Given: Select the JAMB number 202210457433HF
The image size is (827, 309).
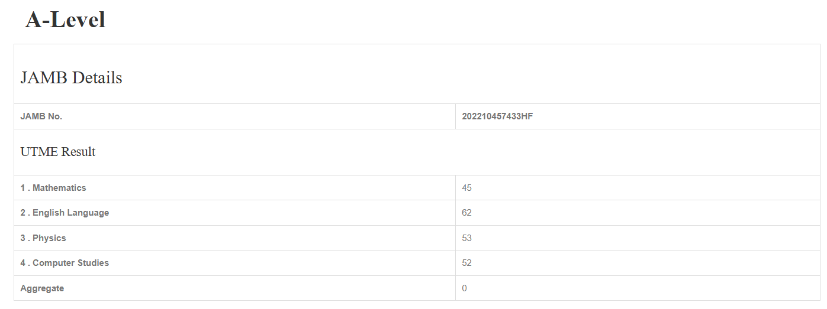Looking at the screenshot, I should (x=497, y=116).
